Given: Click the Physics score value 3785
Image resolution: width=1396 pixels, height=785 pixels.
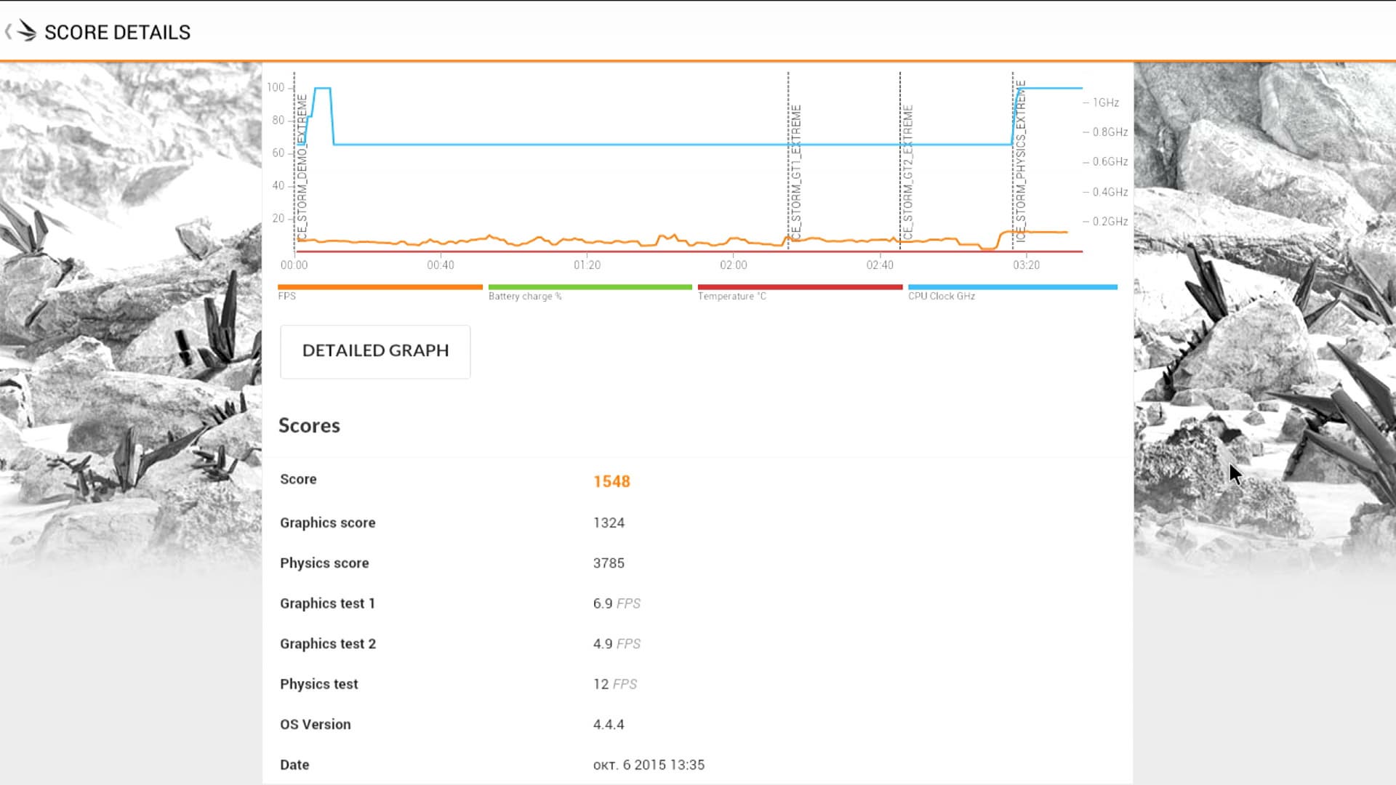Looking at the screenshot, I should 609,563.
